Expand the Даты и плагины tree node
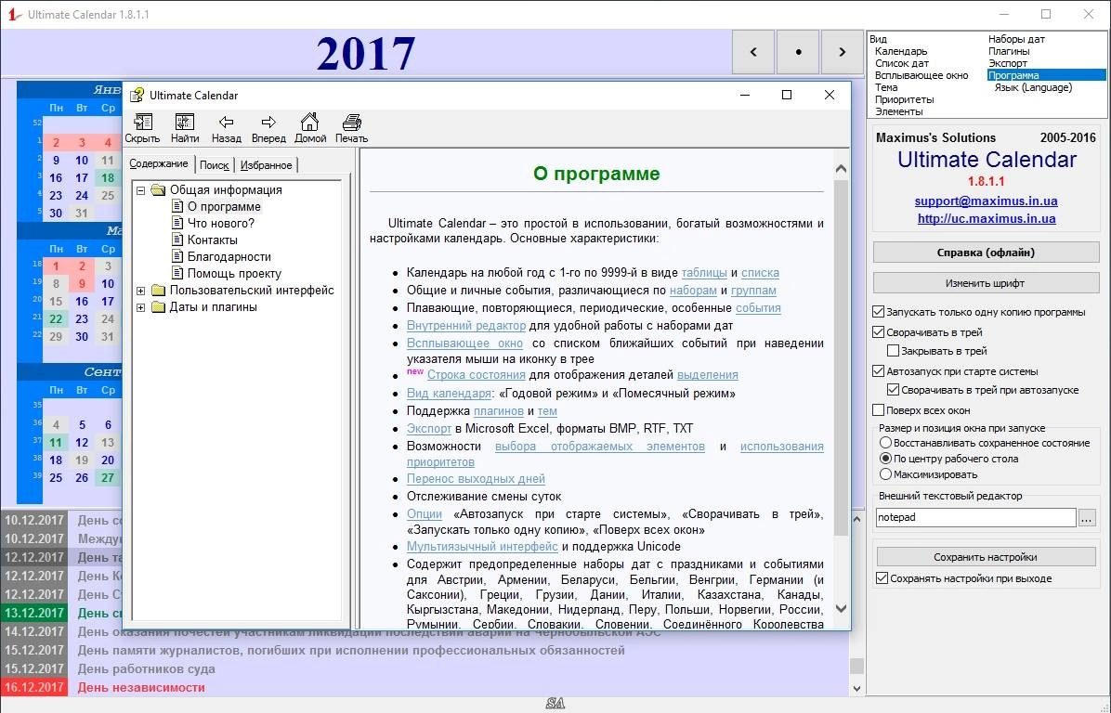The image size is (1111, 713). coord(141,307)
